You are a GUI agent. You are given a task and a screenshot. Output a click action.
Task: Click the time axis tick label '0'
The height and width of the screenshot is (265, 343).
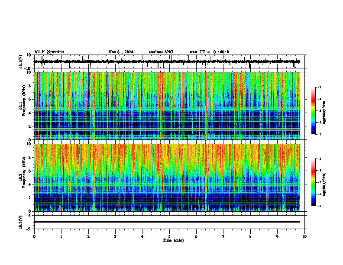[34, 236]
